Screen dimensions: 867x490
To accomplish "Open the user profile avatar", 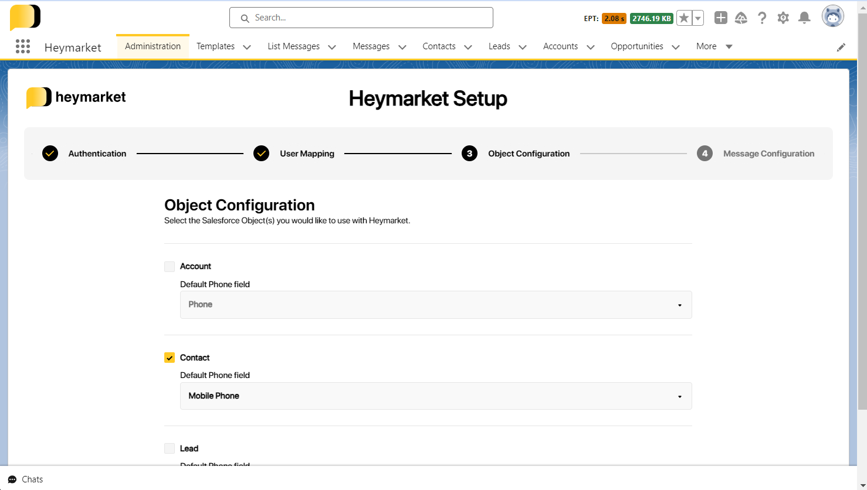I will pos(833,17).
